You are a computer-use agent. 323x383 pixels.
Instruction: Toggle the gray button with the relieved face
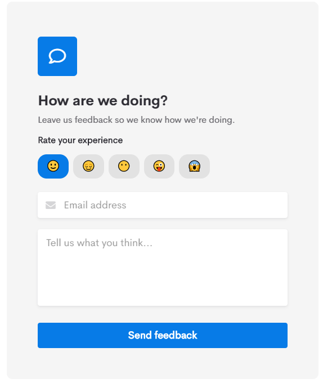tap(88, 166)
